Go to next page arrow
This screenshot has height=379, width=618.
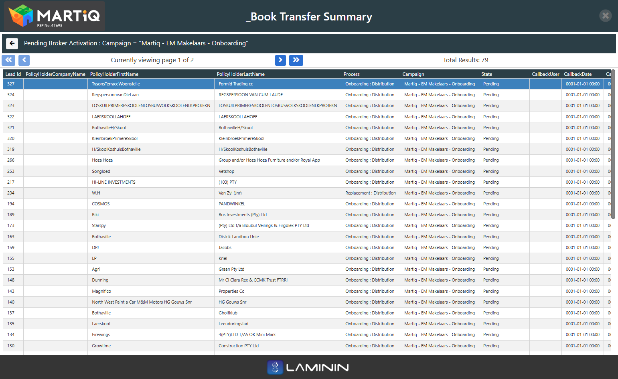point(280,60)
